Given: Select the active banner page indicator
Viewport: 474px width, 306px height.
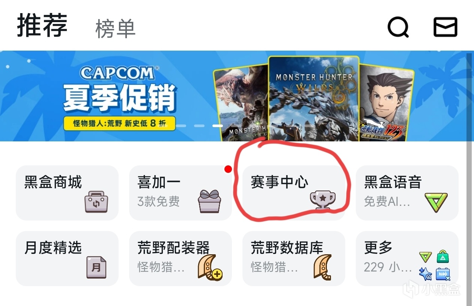Looking at the screenshot, I should pos(218,126).
